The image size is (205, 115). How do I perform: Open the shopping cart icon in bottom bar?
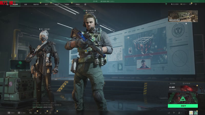pos(45,113)
